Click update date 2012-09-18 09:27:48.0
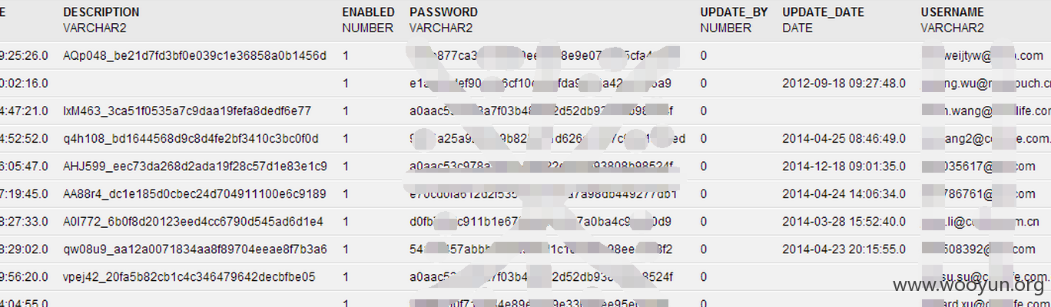The height and width of the screenshot is (307, 1051). click(844, 84)
